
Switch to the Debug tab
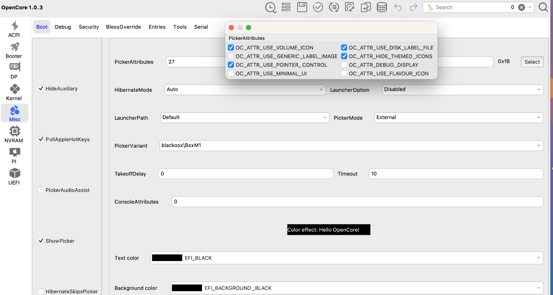tap(63, 27)
